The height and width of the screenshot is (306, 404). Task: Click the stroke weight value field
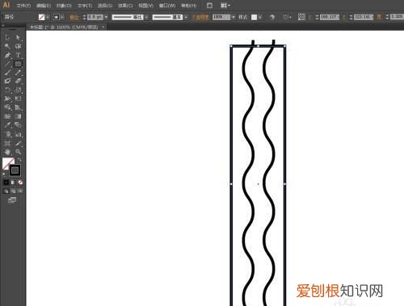[x=95, y=17]
